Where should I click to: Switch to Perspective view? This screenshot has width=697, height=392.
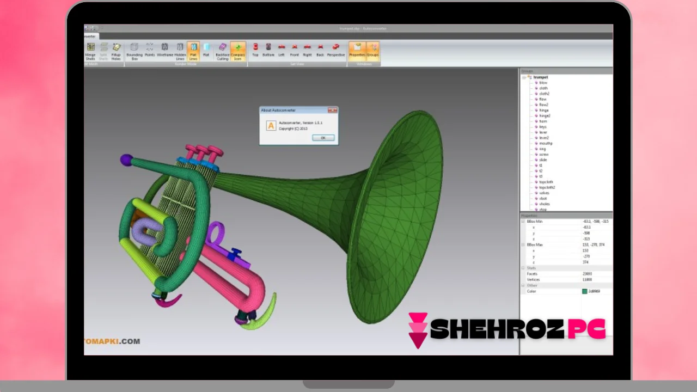click(336, 50)
